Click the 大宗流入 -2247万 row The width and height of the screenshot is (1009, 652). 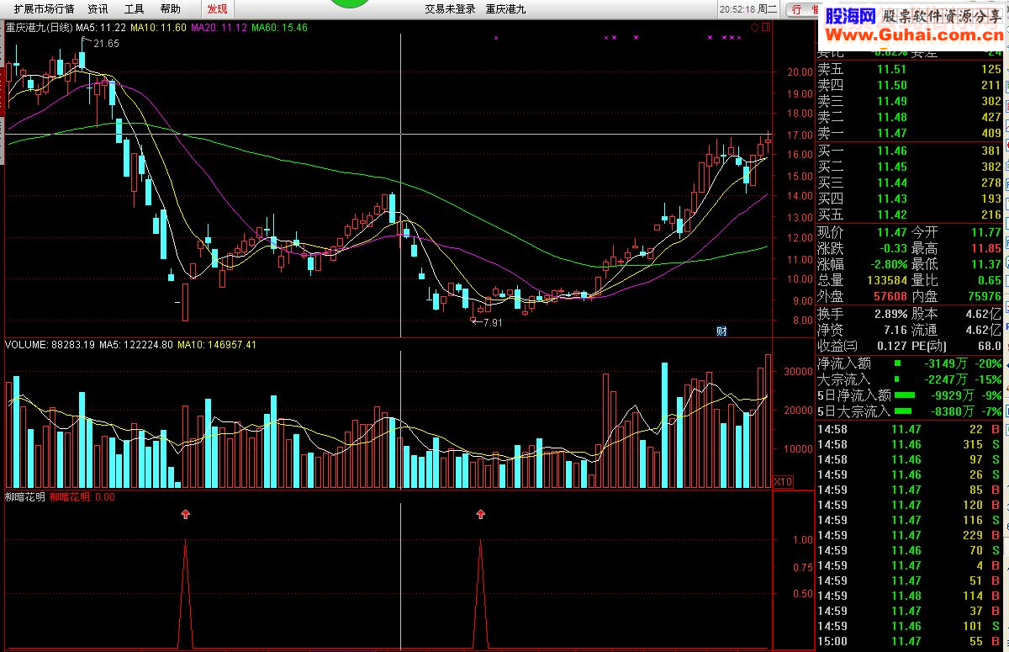[910, 379]
